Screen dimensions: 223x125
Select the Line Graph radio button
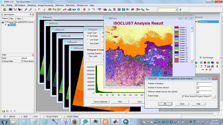pyautogui.click(x=88, y=40)
